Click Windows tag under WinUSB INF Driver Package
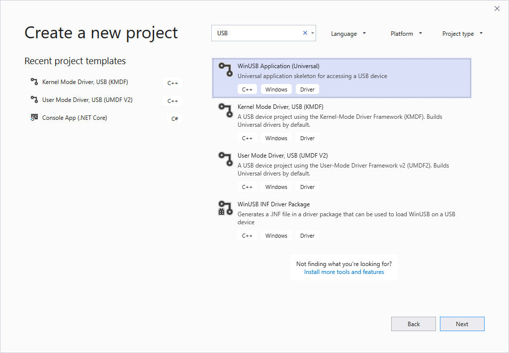The image size is (509, 353). click(276, 236)
